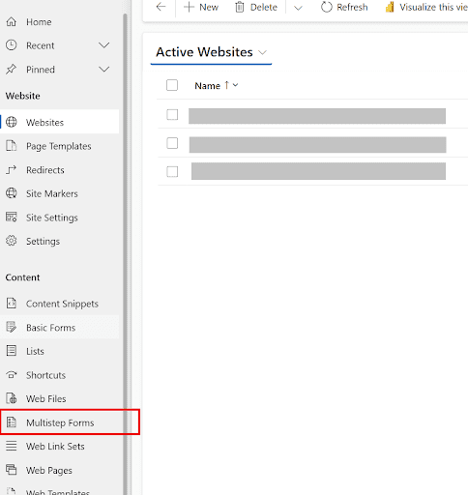Toggle the select-all checkbox beside Name
The width and height of the screenshot is (468, 495).
pyautogui.click(x=172, y=85)
